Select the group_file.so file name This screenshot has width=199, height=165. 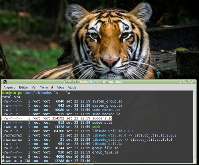pos(105,148)
